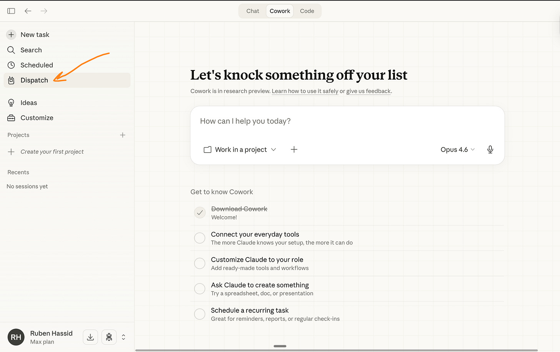Viewport: 560px width, 352px height.
Task: Open the Opus 4.6 model selector
Action: tap(458, 150)
